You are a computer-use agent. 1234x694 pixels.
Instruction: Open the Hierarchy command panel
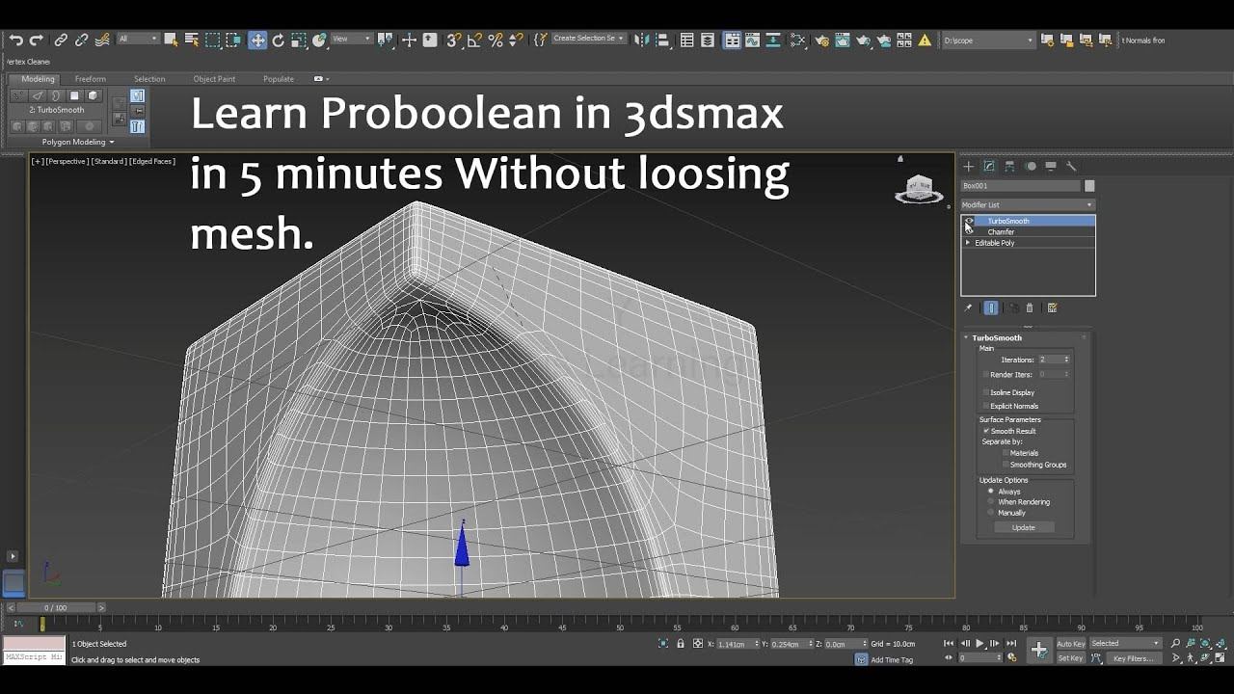tap(1009, 166)
